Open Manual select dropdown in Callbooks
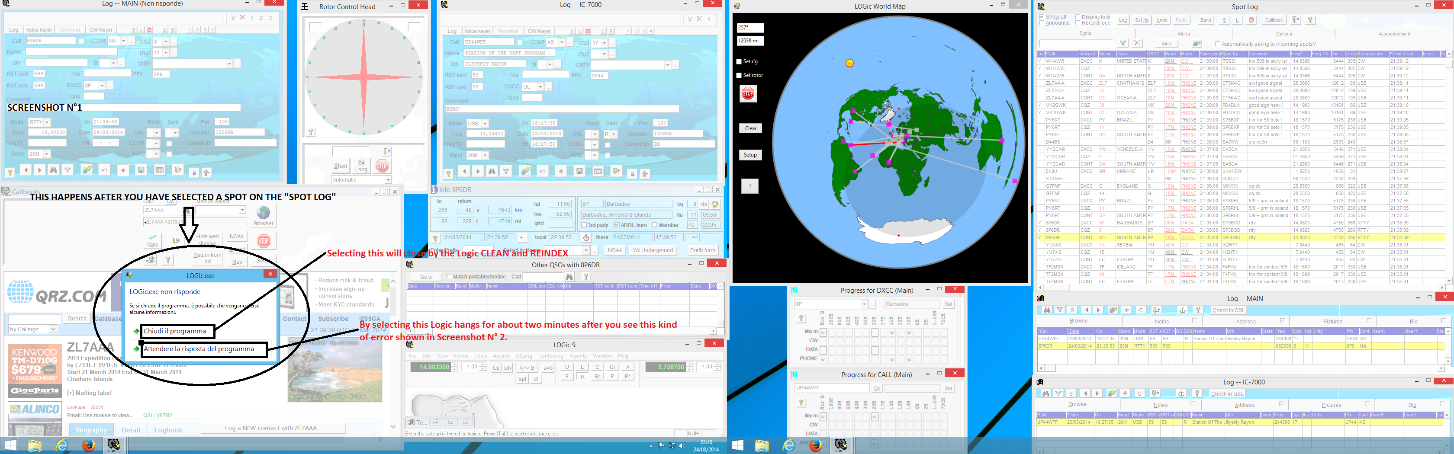Viewport: 1454px width, 454px height. pyautogui.click(x=243, y=210)
